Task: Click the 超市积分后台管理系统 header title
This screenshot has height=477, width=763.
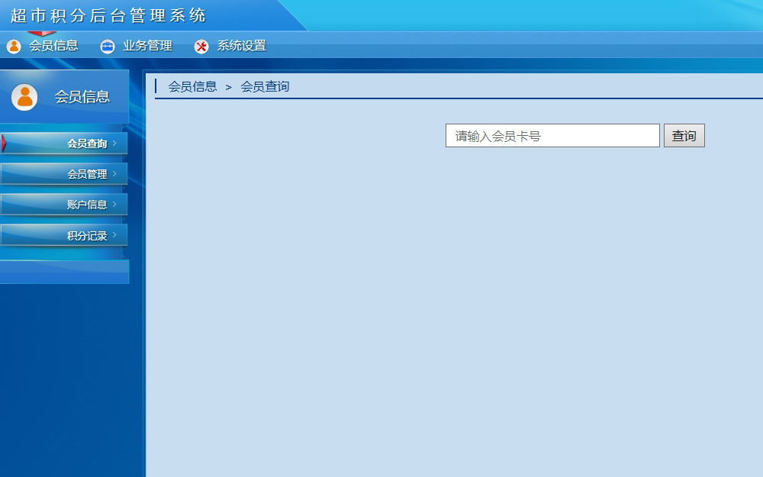Action: click(108, 15)
